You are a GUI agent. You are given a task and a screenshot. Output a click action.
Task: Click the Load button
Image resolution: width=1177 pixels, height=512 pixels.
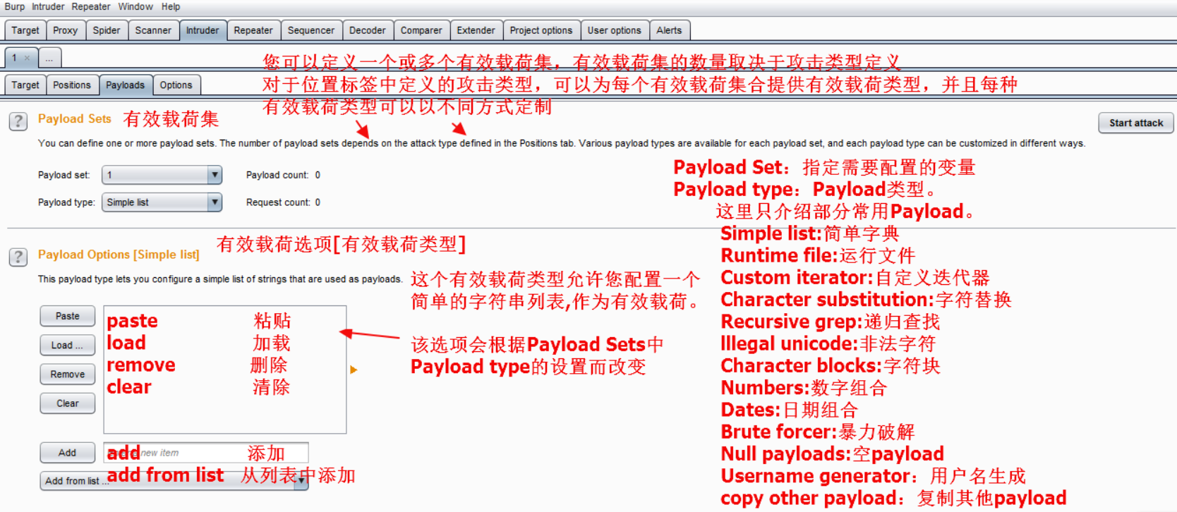[x=68, y=345]
